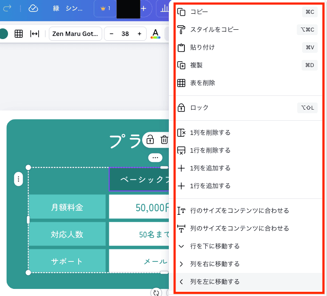The height and width of the screenshot is (296, 327).
Task: Click the rotate handle below table
Action: coord(156,292)
